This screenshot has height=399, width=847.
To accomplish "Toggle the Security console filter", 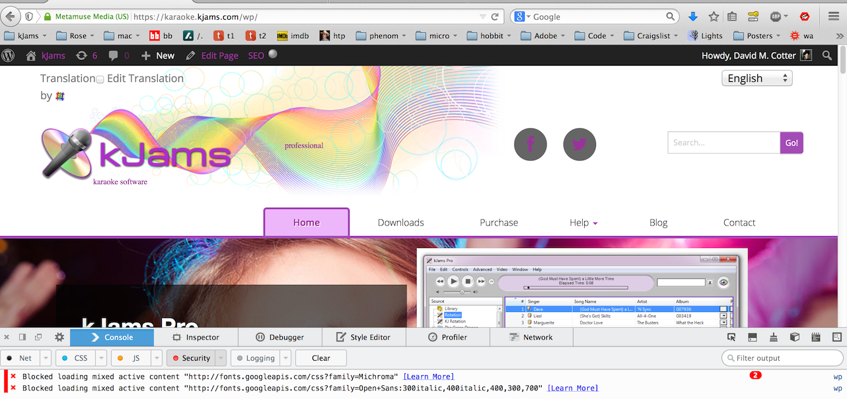I will [190, 358].
